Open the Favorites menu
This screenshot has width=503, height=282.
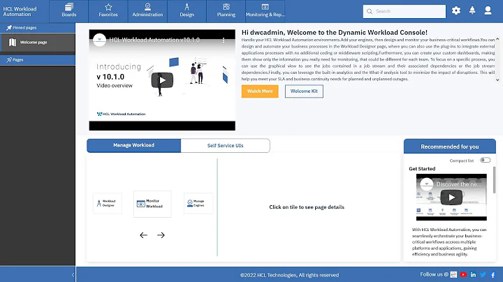point(108,11)
